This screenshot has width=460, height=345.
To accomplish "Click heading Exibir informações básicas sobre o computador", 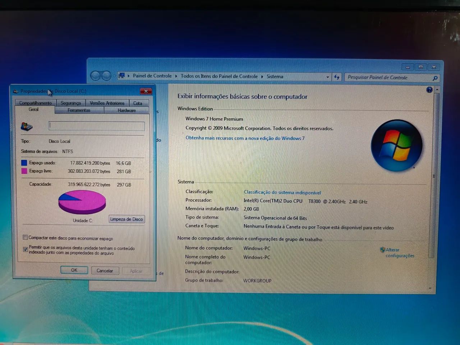I will pyautogui.click(x=243, y=96).
